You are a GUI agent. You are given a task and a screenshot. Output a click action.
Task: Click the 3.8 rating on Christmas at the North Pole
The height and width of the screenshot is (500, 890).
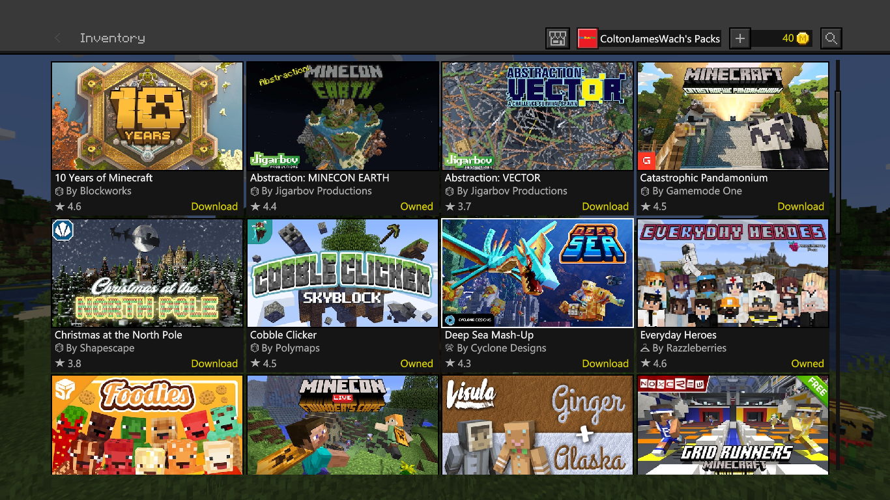74,364
